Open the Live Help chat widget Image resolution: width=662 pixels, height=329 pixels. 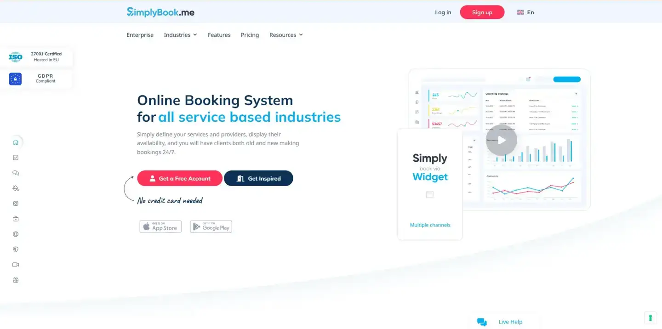pyautogui.click(x=500, y=322)
